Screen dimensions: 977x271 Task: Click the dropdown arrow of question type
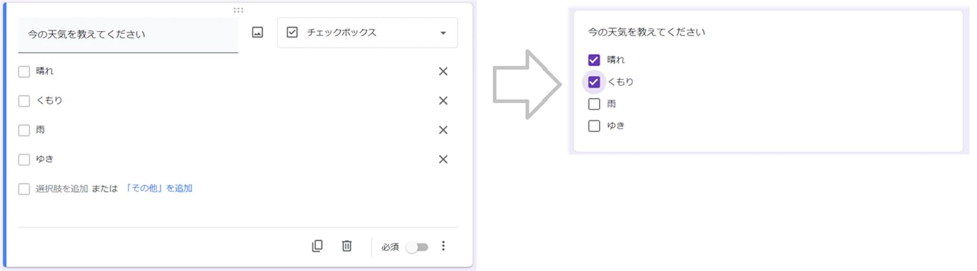coord(443,33)
